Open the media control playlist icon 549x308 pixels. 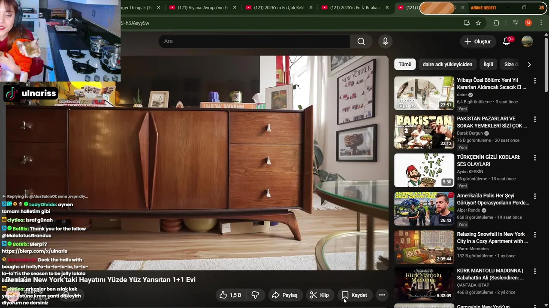click(516, 23)
